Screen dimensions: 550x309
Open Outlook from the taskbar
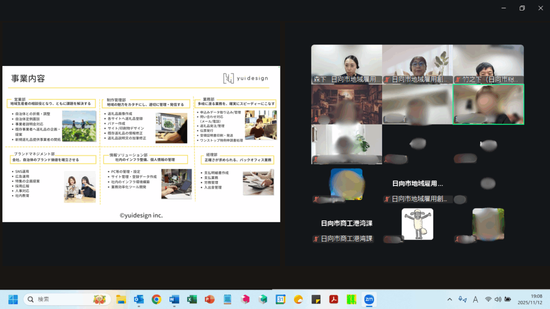138,299
